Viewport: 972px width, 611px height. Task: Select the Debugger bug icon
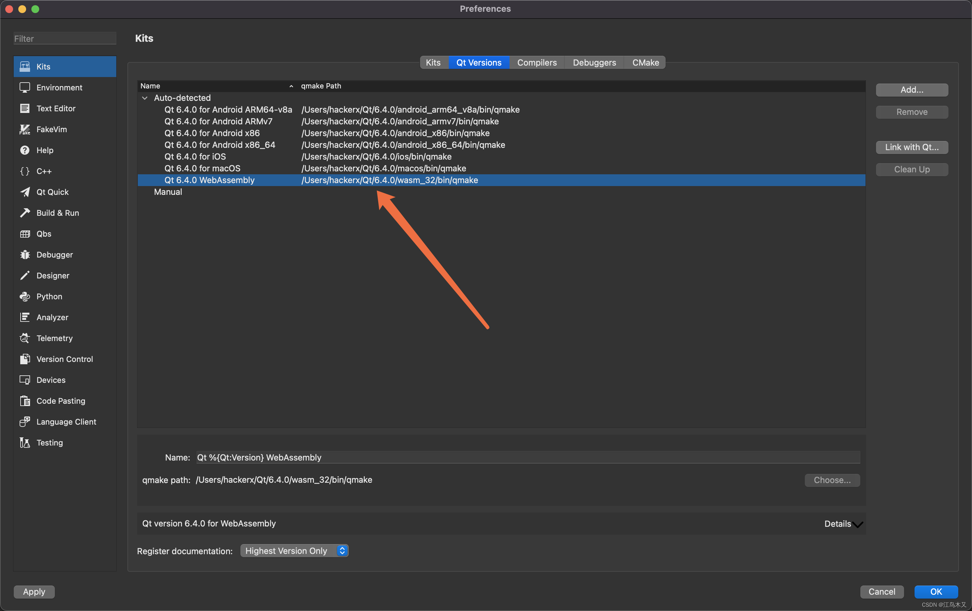pyautogui.click(x=24, y=255)
